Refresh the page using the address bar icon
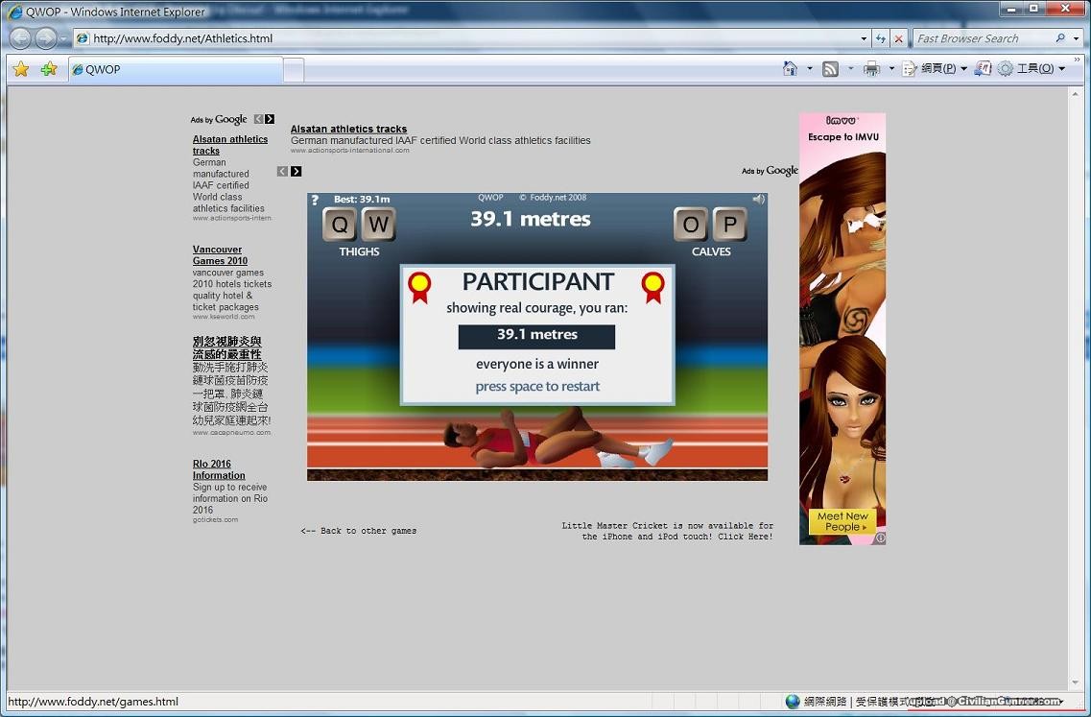1091x717 pixels. 880,38
